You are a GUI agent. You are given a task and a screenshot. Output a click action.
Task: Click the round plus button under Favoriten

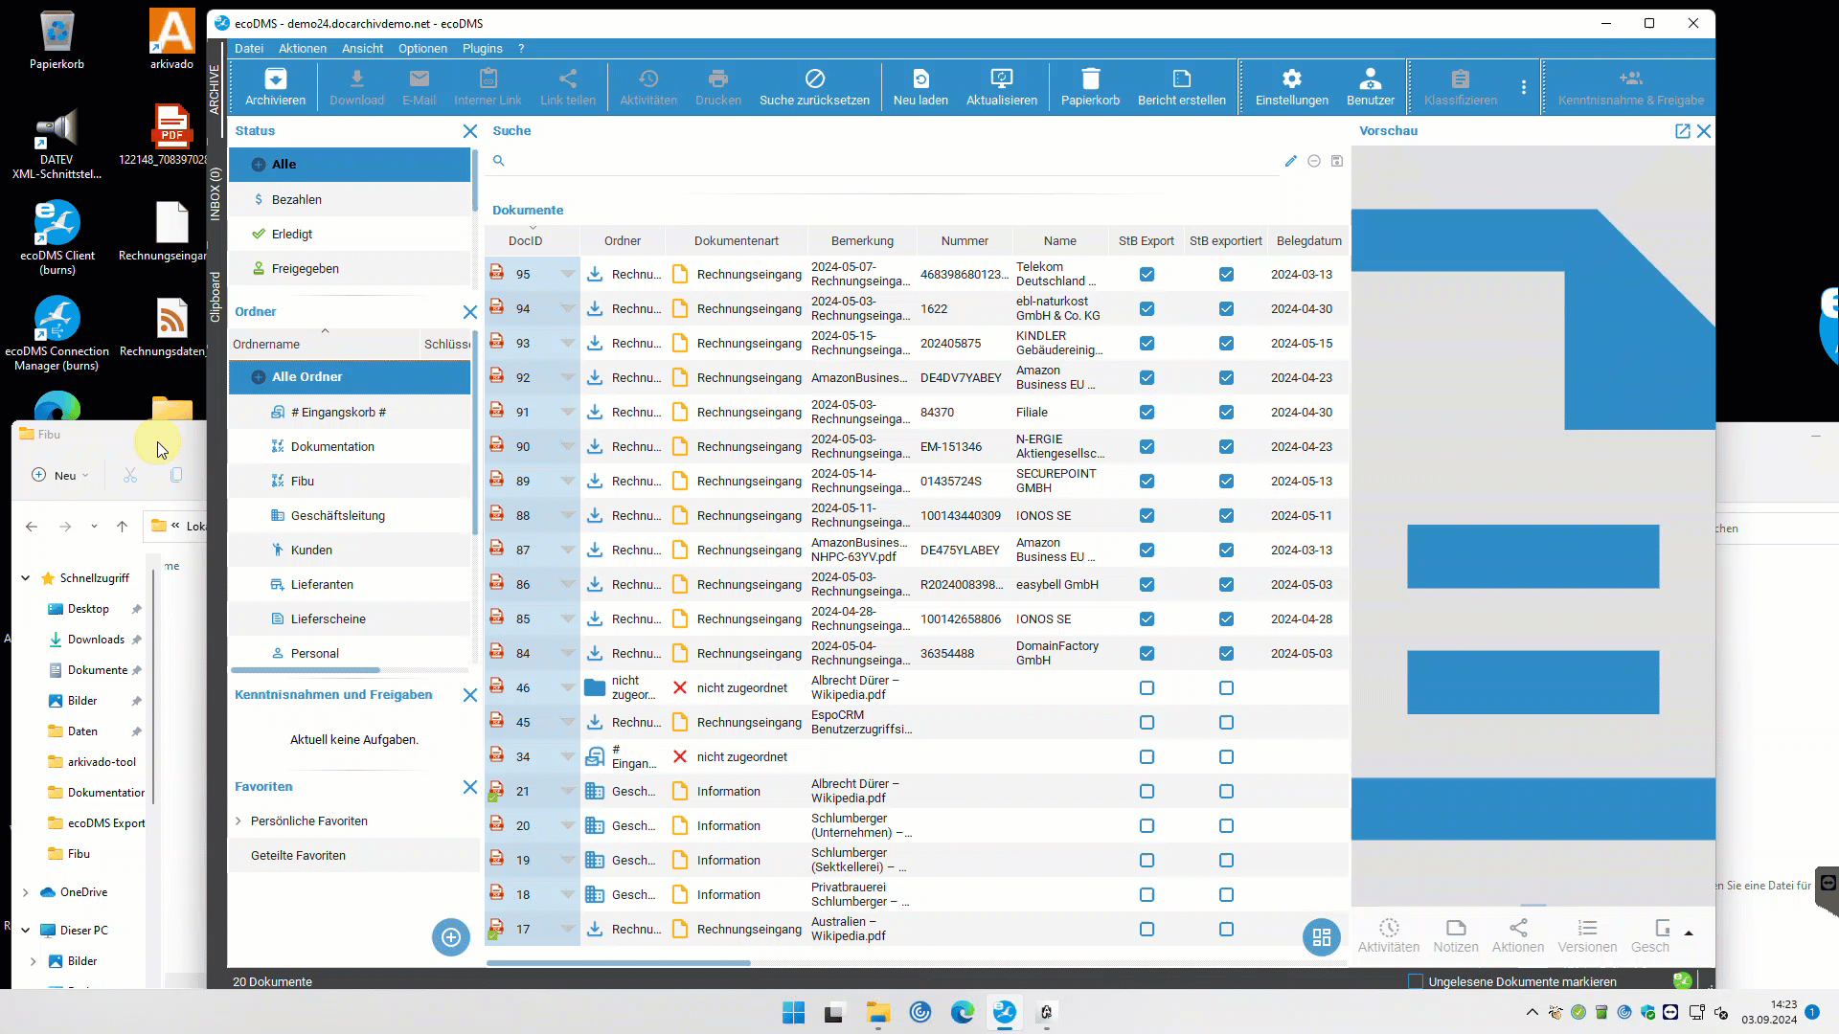[x=451, y=937]
